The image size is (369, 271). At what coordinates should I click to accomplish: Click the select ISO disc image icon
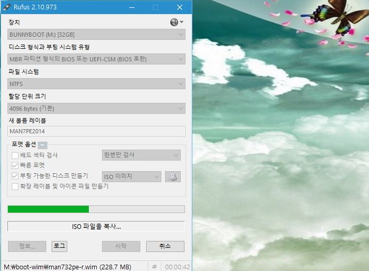[173, 176]
